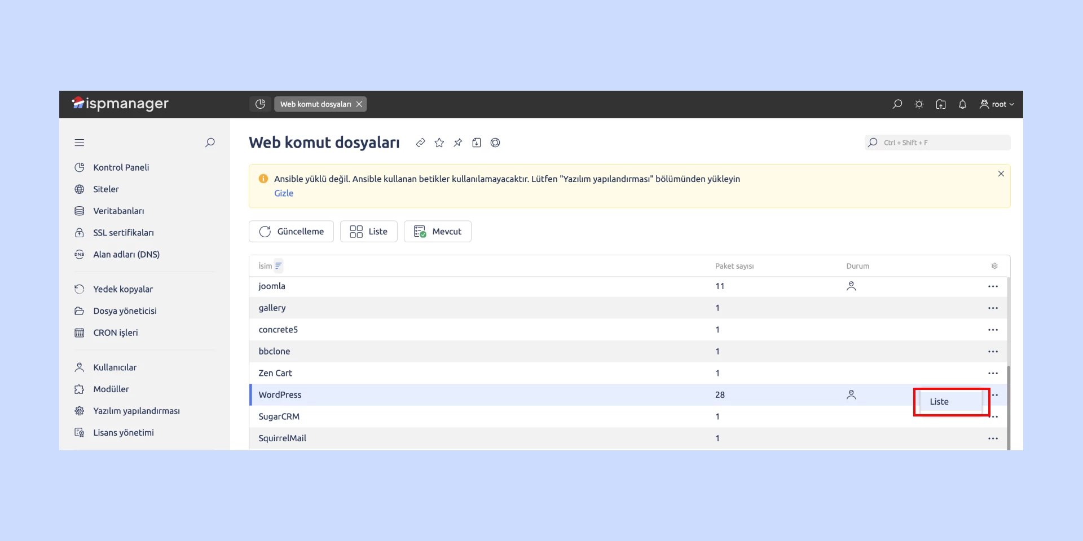The width and height of the screenshot is (1083, 541).
Task: Click the upload/export icon in top bar
Action: coord(941,104)
